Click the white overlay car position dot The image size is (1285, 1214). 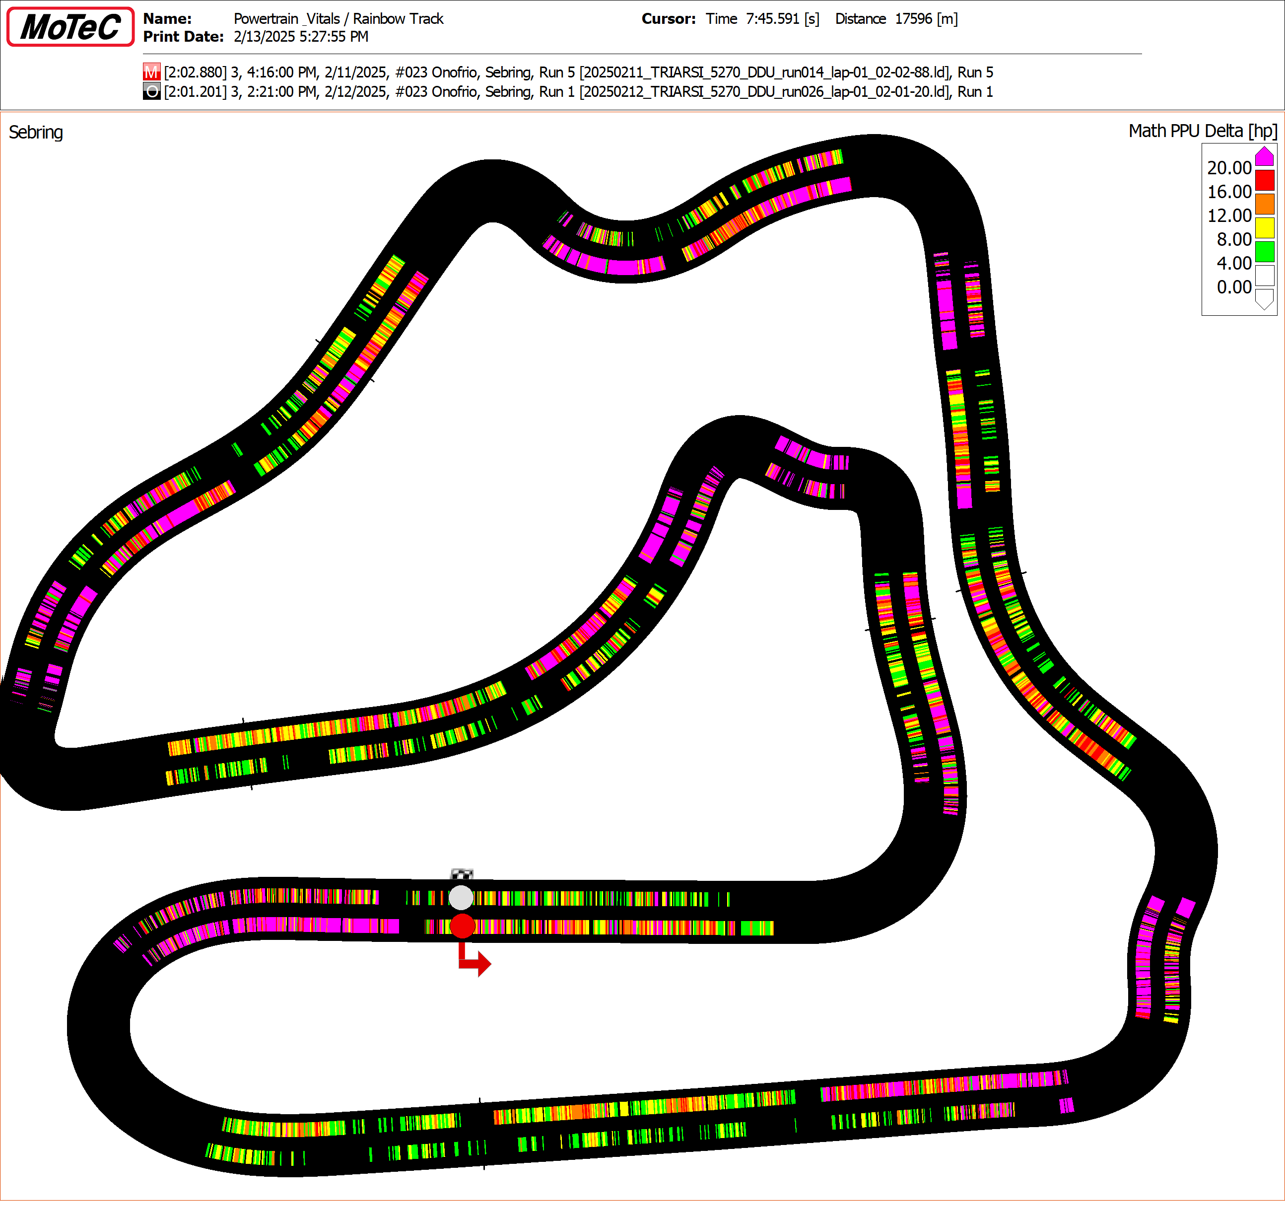click(461, 898)
